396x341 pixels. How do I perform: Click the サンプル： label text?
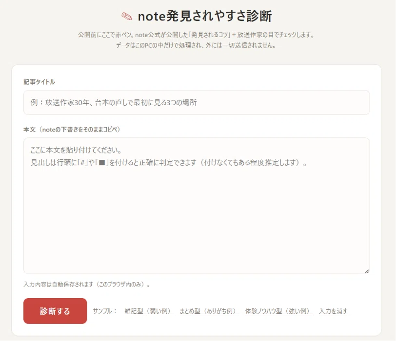[105, 311]
